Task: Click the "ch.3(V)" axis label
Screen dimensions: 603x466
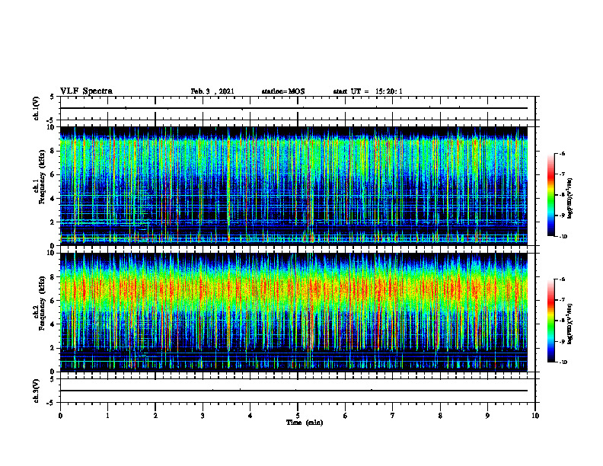Action: coord(37,391)
